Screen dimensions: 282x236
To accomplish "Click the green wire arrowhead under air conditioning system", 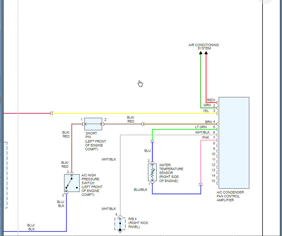I will coord(201,53).
